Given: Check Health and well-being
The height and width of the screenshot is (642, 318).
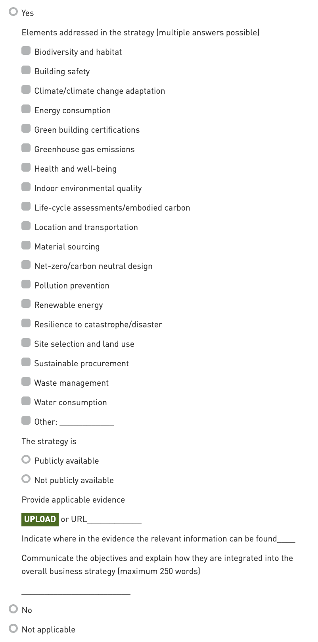Looking at the screenshot, I should (x=26, y=168).
